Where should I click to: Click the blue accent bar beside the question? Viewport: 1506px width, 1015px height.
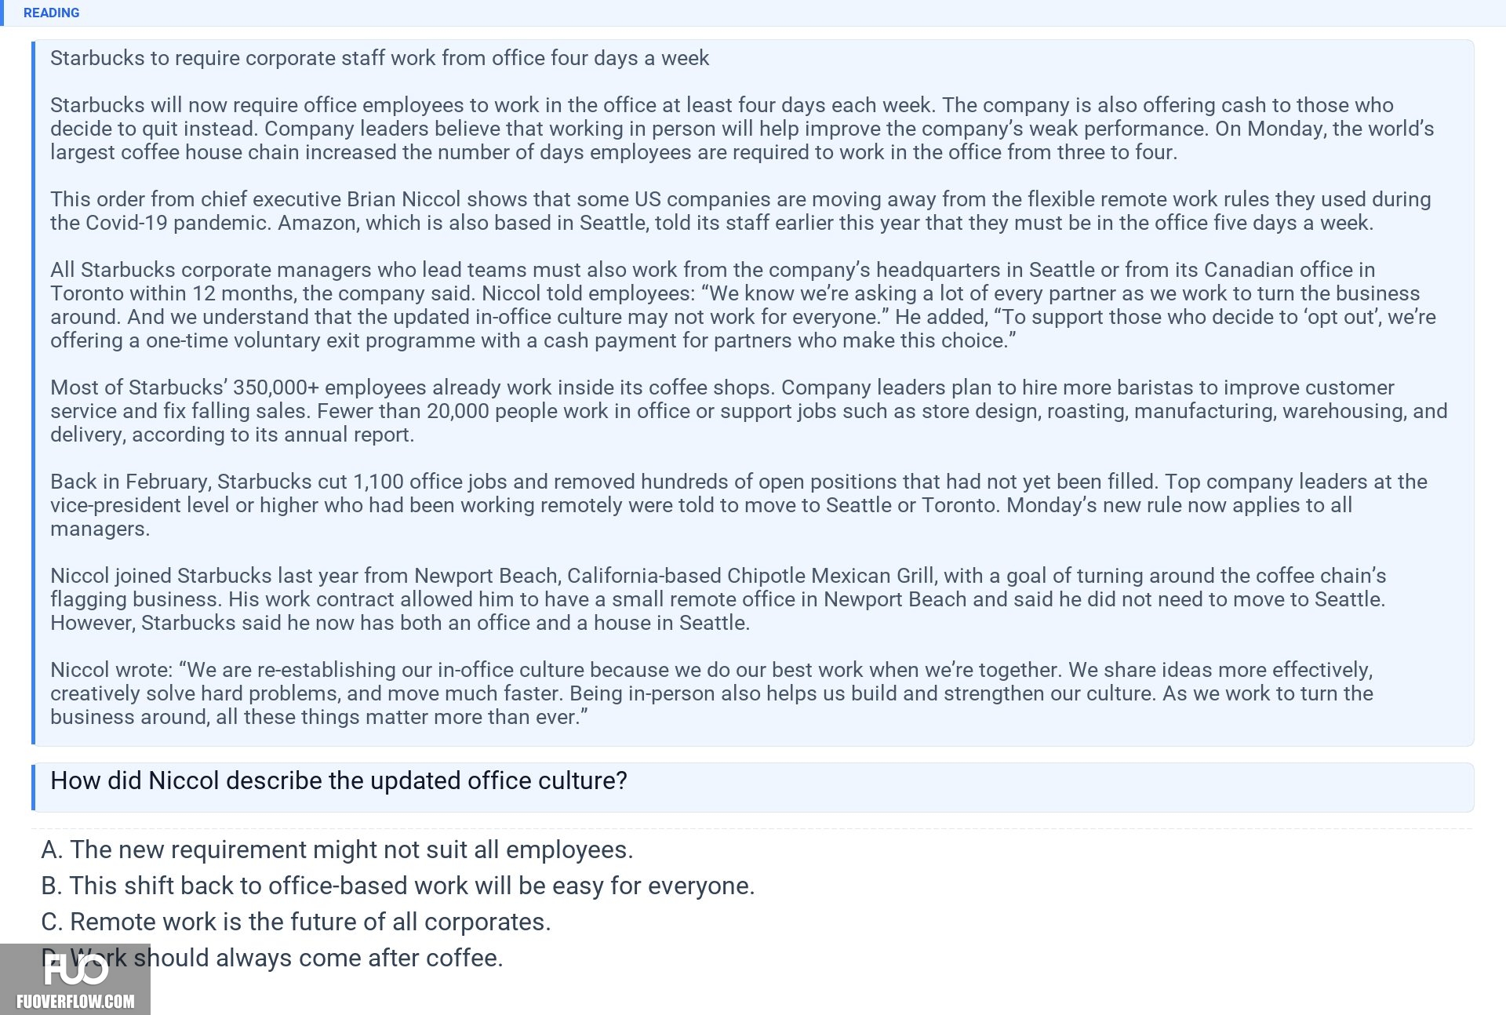(33, 787)
